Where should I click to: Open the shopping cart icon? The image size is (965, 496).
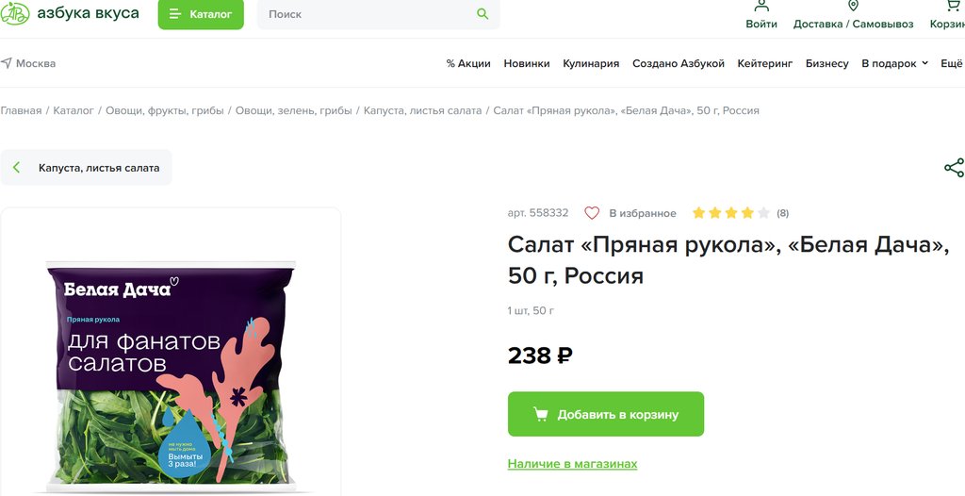(x=952, y=6)
